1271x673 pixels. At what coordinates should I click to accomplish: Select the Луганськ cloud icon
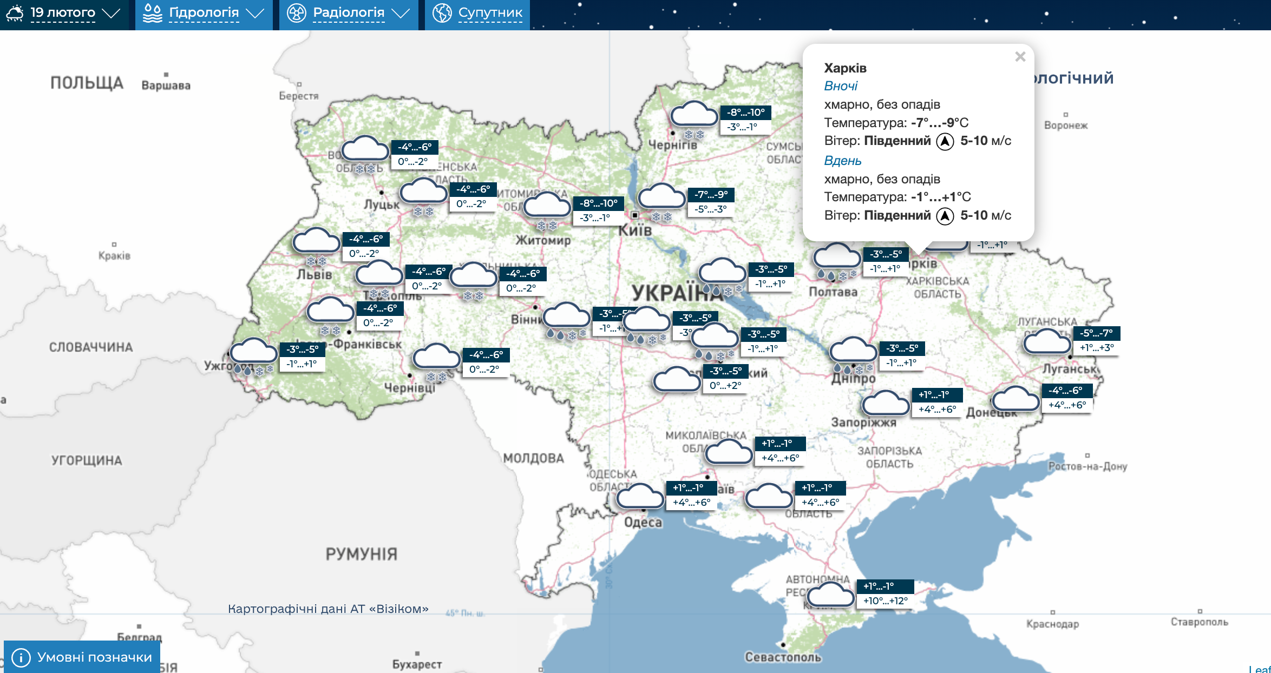1046,342
